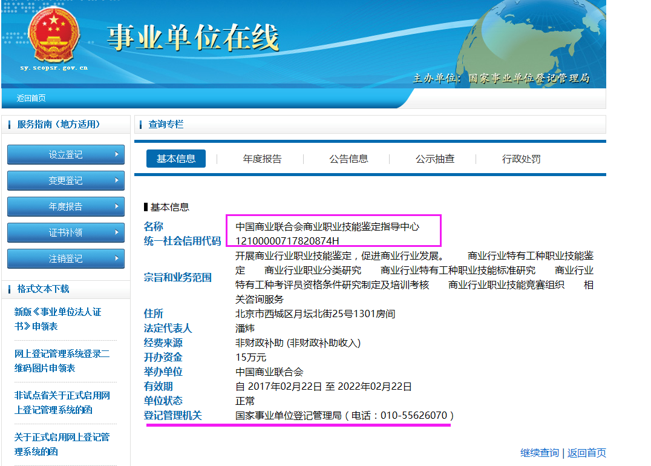Click the bottom 返回首页 link
651x466 pixels.
click(x=587, y=453)
